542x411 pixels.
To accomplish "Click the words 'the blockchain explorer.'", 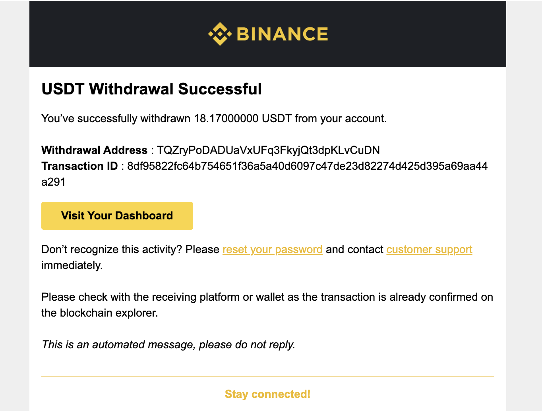I will (x=100, y=313).
